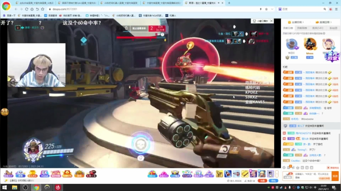Switch to the second browser tab
341x191 pixels.
tap(77, 3)
